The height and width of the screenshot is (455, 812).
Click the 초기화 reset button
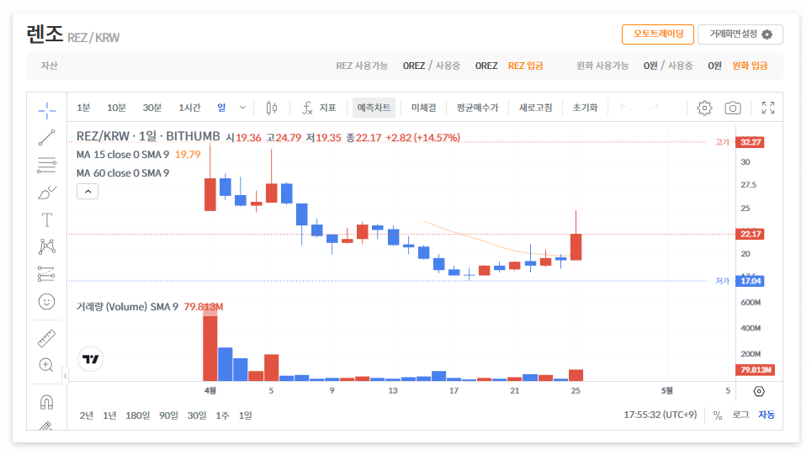coord(585,108)
